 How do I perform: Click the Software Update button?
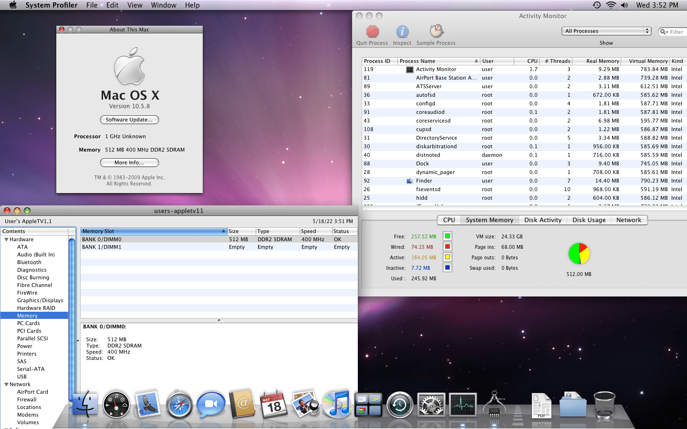coord(129,120)
